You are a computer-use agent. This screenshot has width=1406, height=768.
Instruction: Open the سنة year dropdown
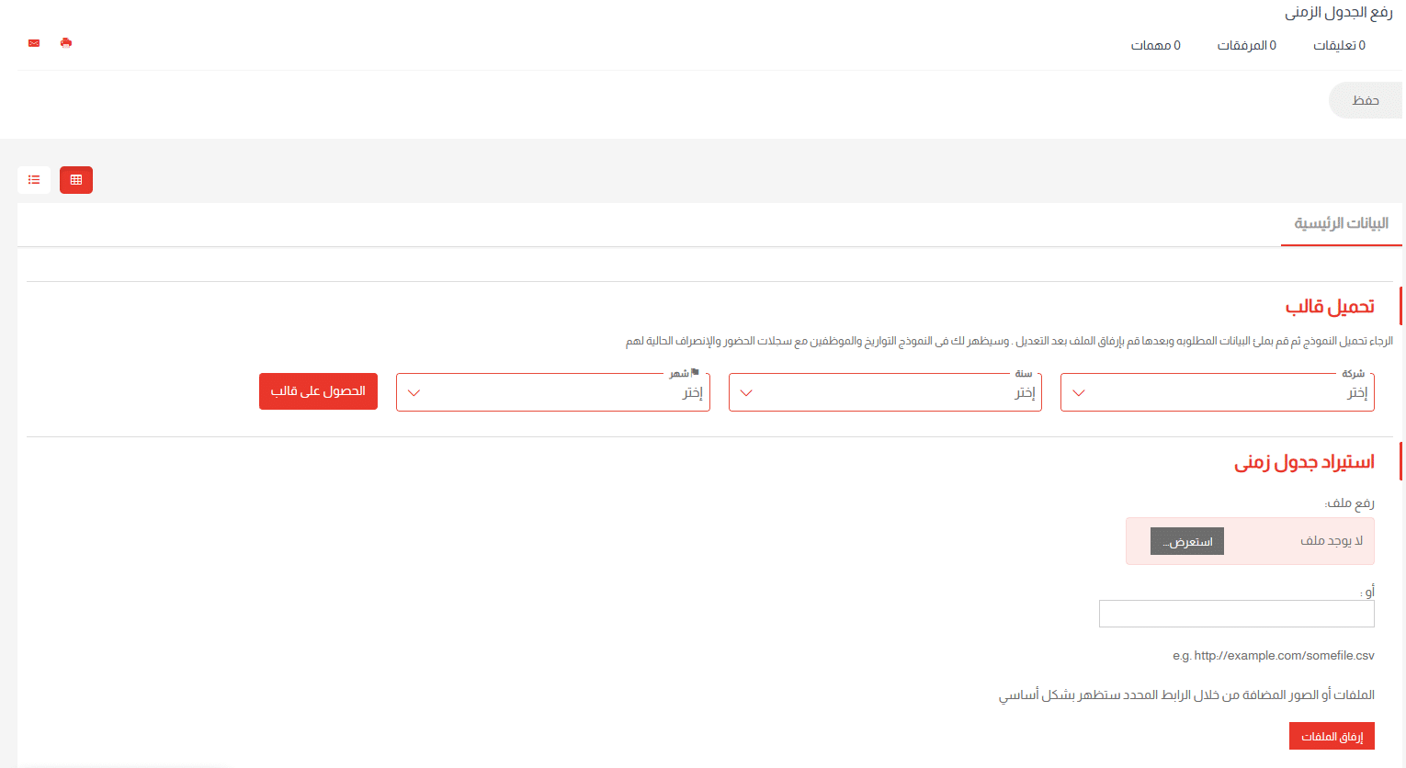[884, 393]
